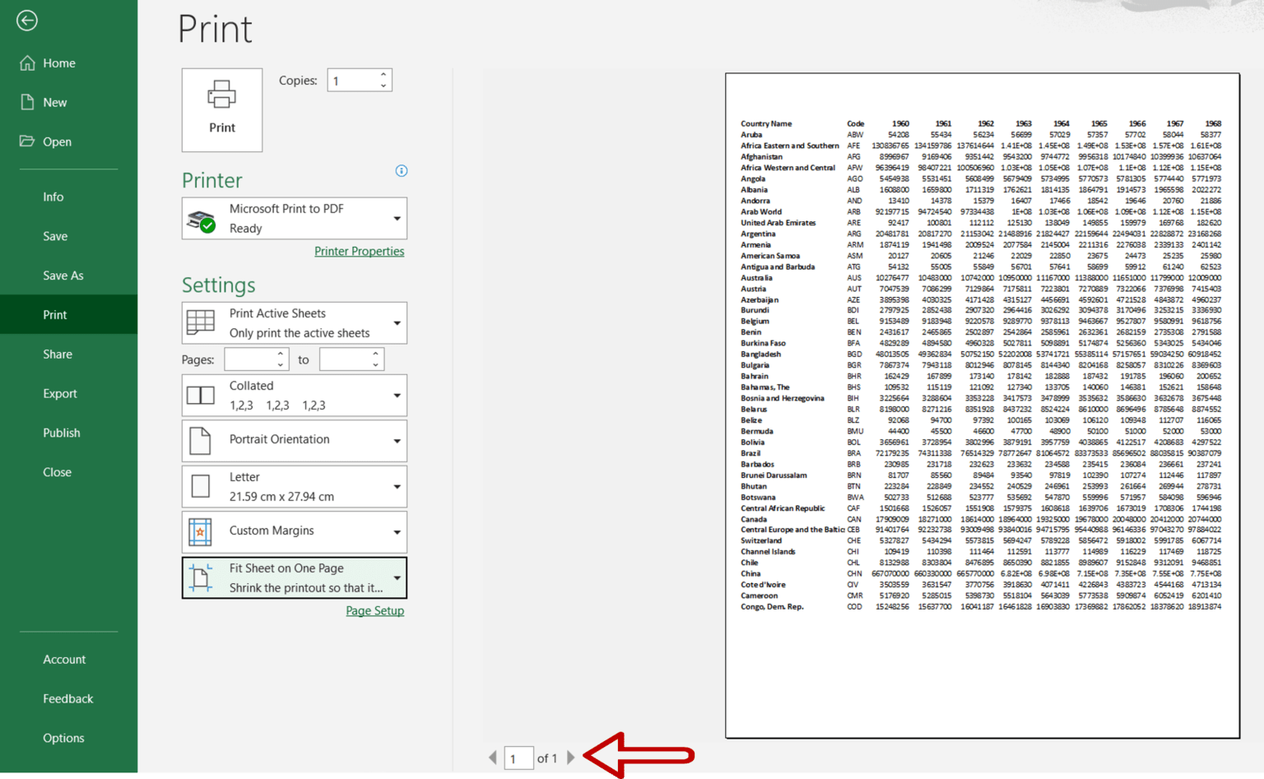This screenshot has height=779, width=1264.
Task: Open Printer Properties link
Action: [x=360, y=251]
